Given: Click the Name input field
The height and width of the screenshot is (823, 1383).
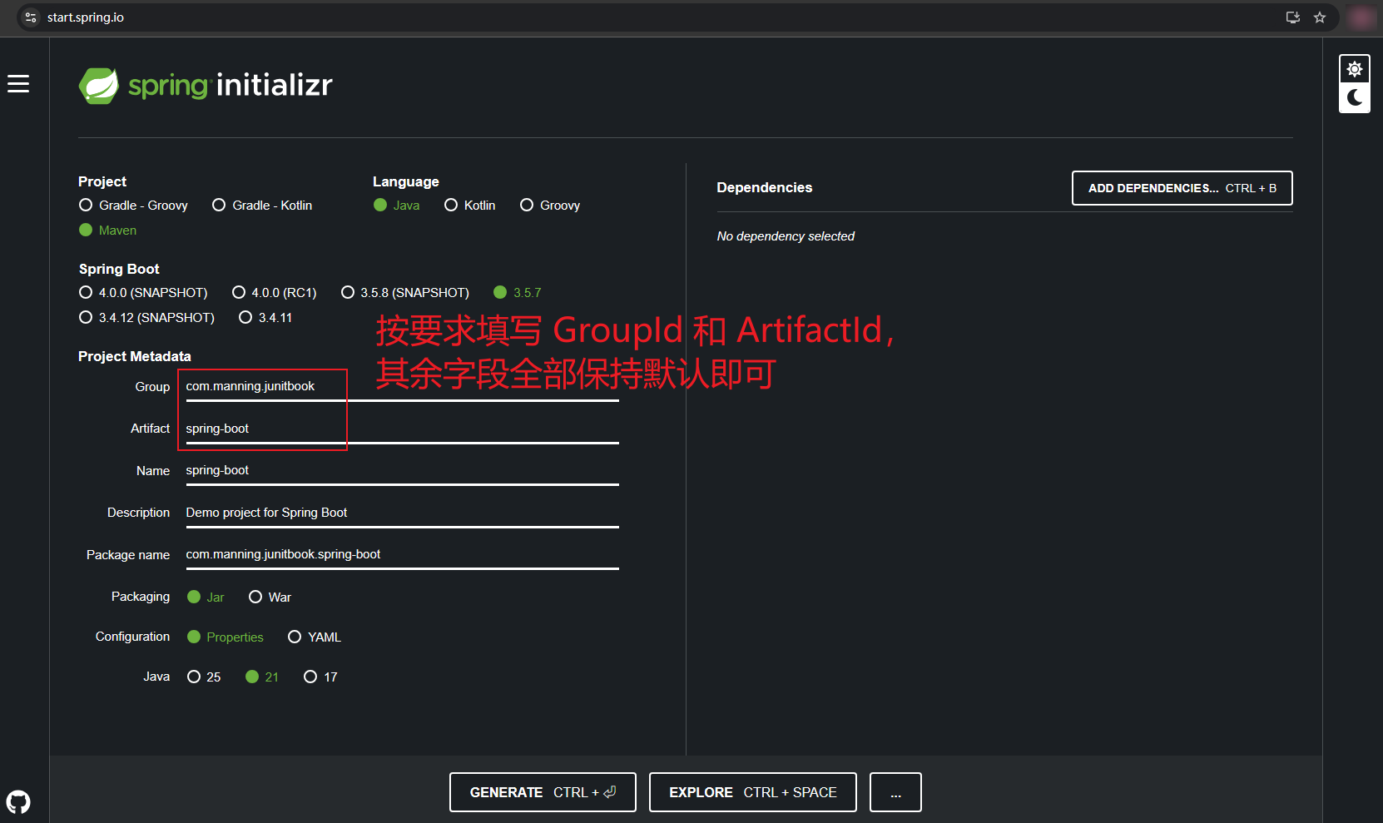Looking at the screenshot, I should [402, 471].
